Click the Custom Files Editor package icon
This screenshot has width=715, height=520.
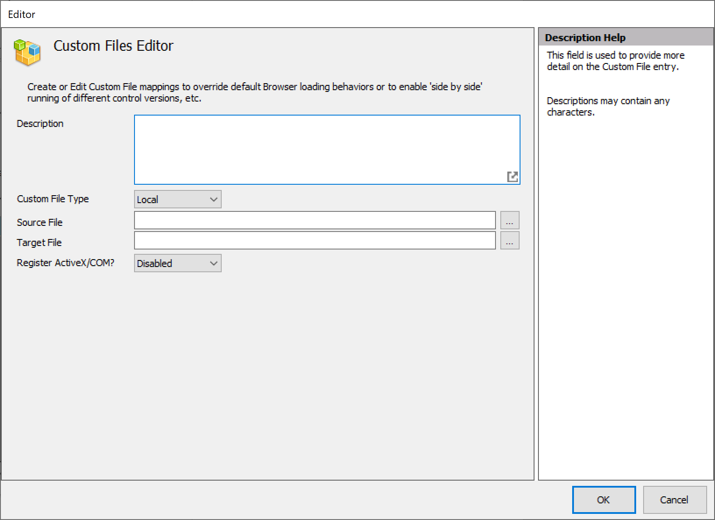click(27, 53)
